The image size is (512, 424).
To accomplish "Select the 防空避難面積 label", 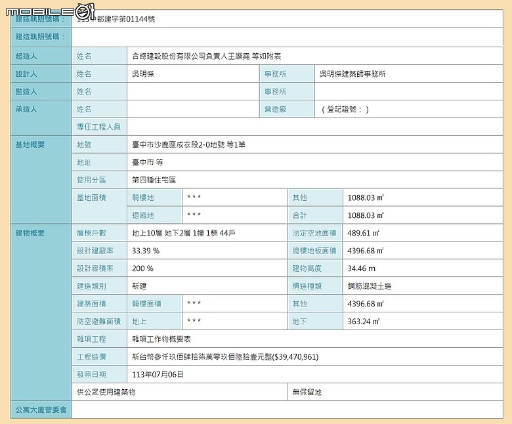I will pos(98,322).
